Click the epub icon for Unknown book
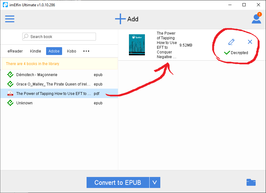 coord(10,103)
